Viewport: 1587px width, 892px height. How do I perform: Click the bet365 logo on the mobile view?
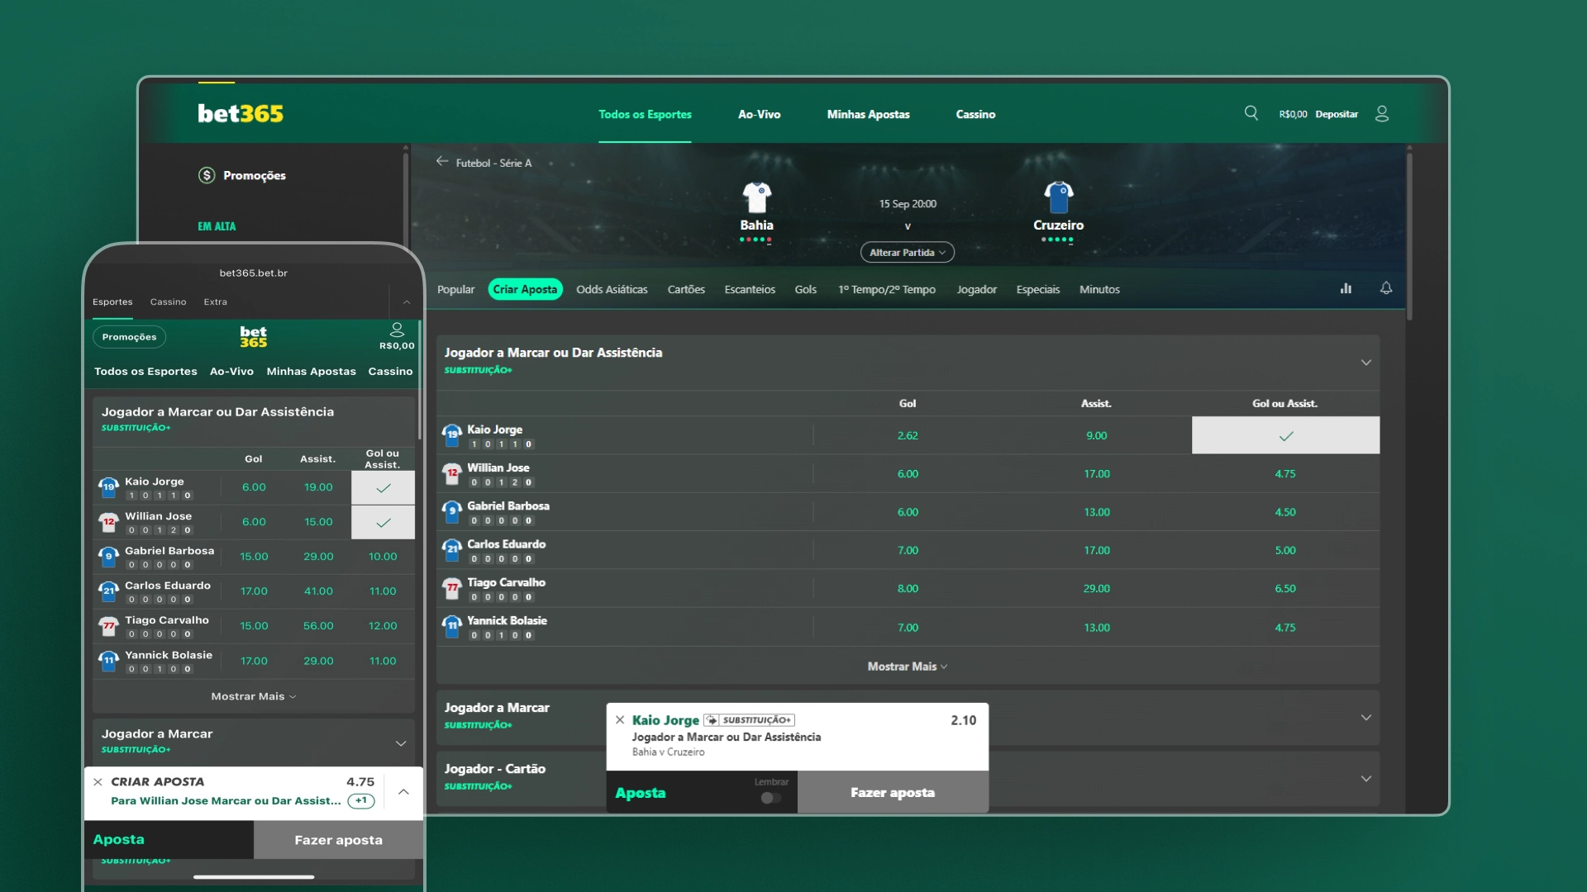coord(254,336)
